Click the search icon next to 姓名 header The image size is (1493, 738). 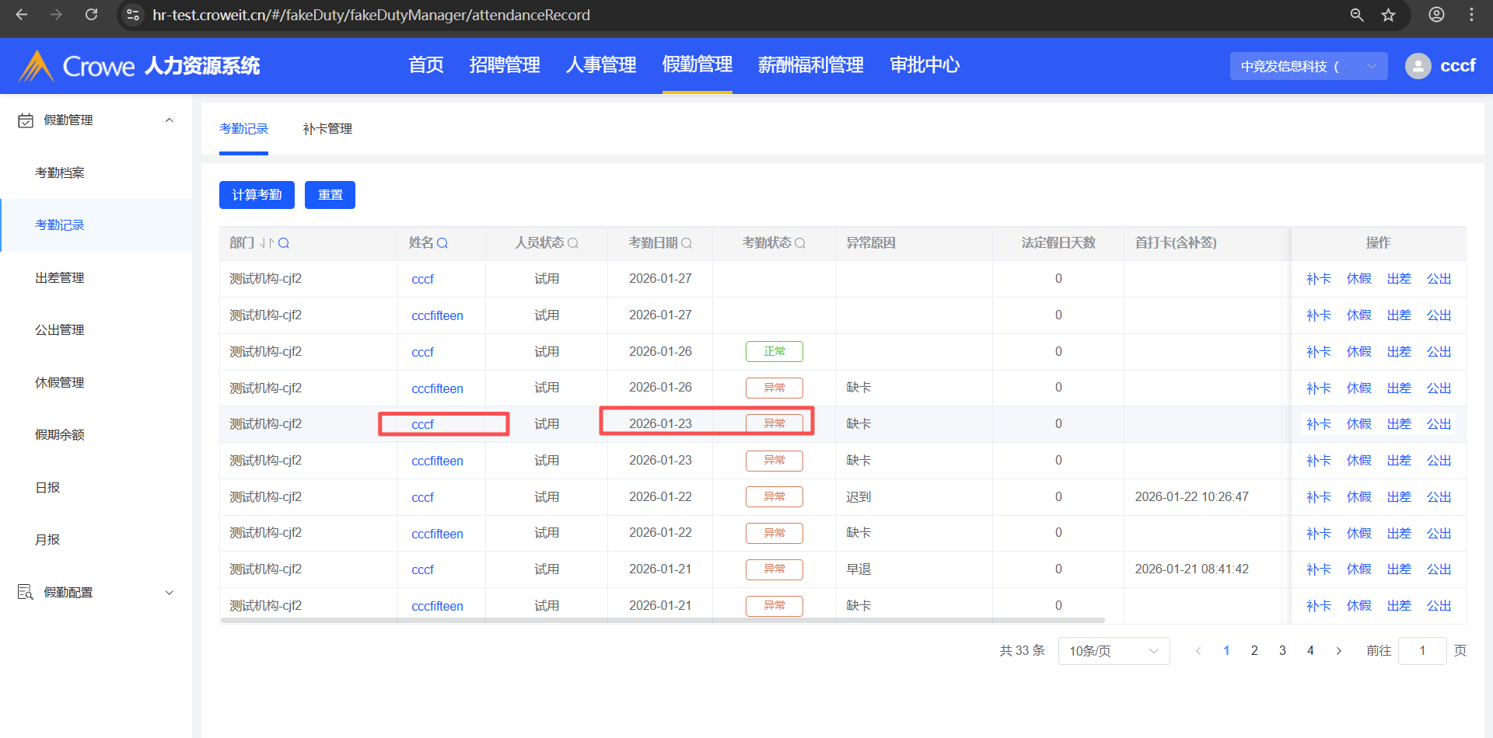coord(442,243)
